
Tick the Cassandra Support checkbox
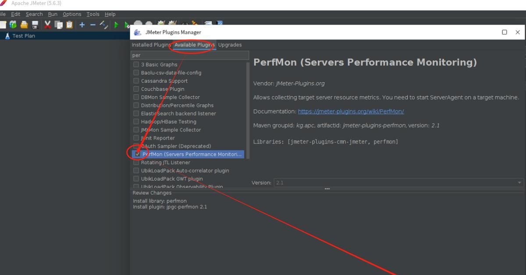pyautogui.click(x=136, y=81)
